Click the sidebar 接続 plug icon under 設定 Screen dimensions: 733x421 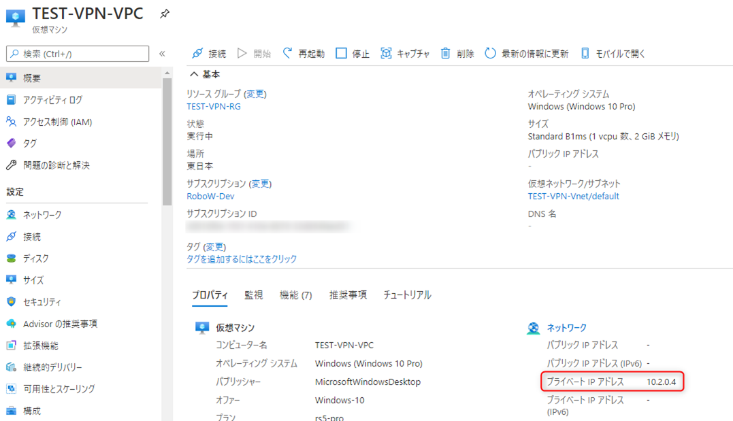pyautogui.click(x=11, y=237)
